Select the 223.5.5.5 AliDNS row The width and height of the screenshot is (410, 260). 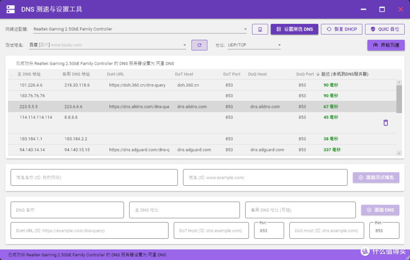(x=202, y=107)
